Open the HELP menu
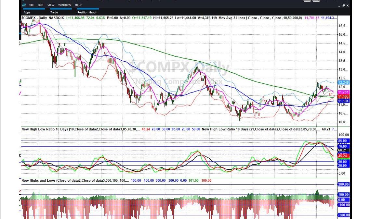The image size is (370, 219). 78,5
